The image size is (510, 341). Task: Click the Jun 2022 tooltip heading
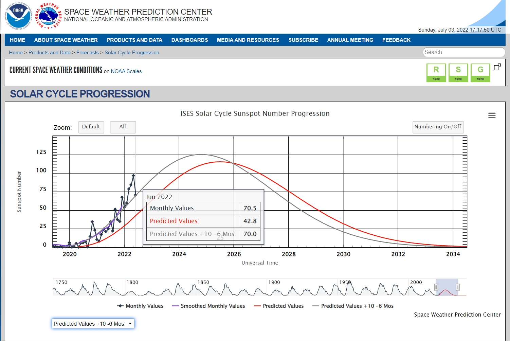(x=159, y=197)
